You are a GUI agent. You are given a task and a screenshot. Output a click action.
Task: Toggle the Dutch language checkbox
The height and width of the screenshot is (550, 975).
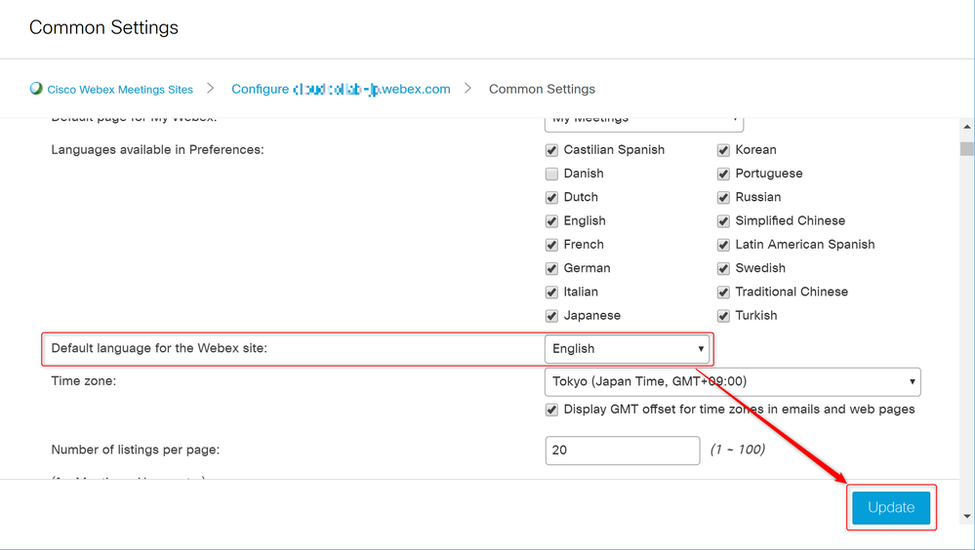pos(551,198)
